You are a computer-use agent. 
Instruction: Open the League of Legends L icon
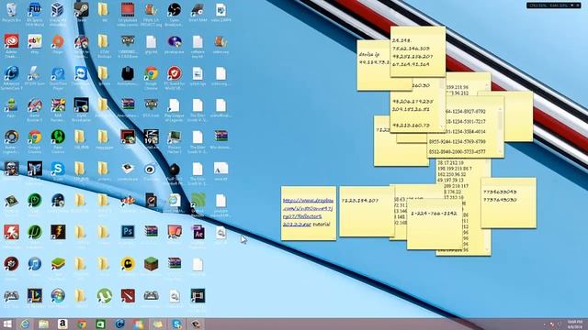click(35, 295)
